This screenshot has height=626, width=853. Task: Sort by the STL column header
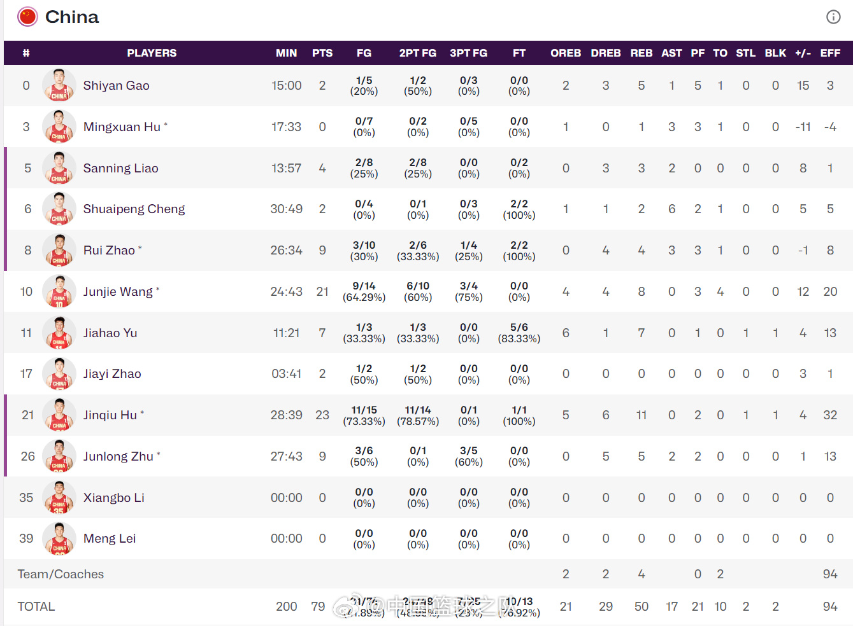746,53
